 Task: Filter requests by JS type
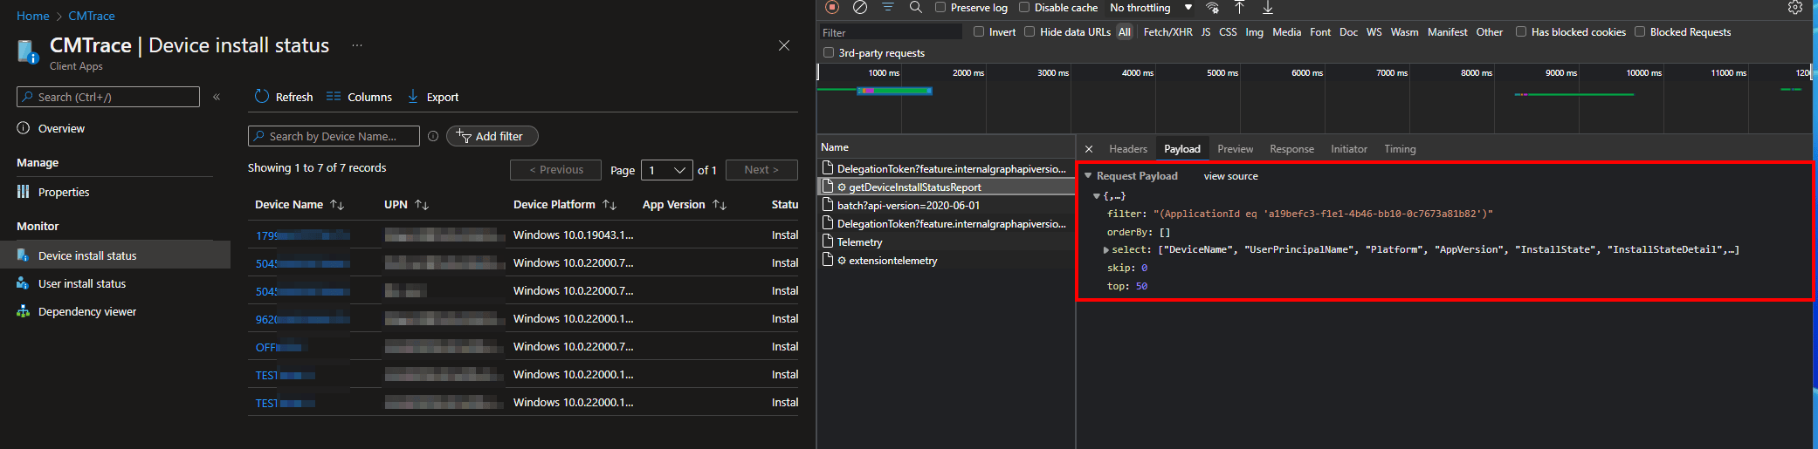pos(1206,32)
